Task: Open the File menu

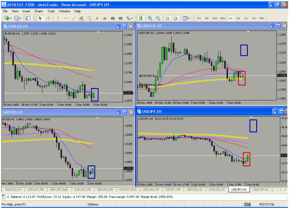Action: point(5,11)
